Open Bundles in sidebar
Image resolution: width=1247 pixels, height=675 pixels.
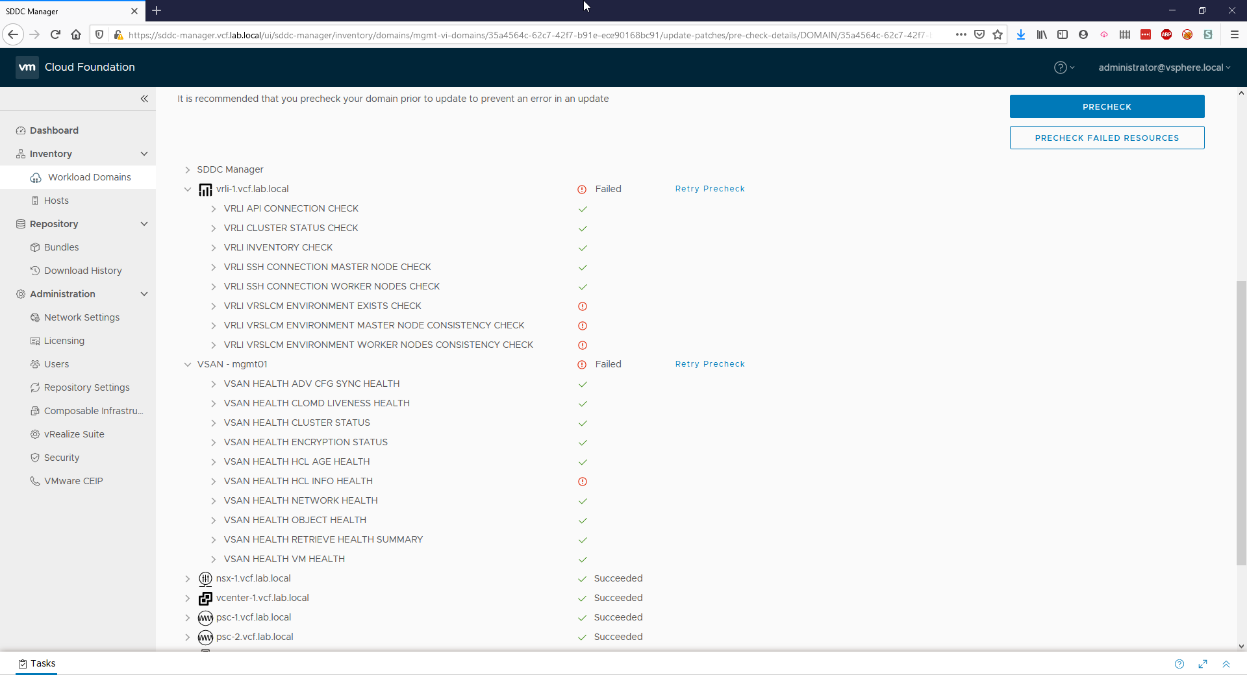(x=61, y=247)
